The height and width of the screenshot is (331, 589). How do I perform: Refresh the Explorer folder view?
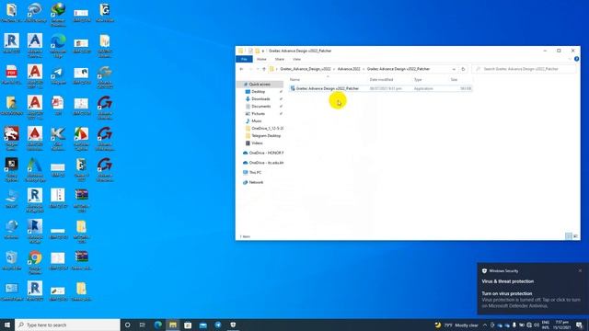click(x=463, y=69)
